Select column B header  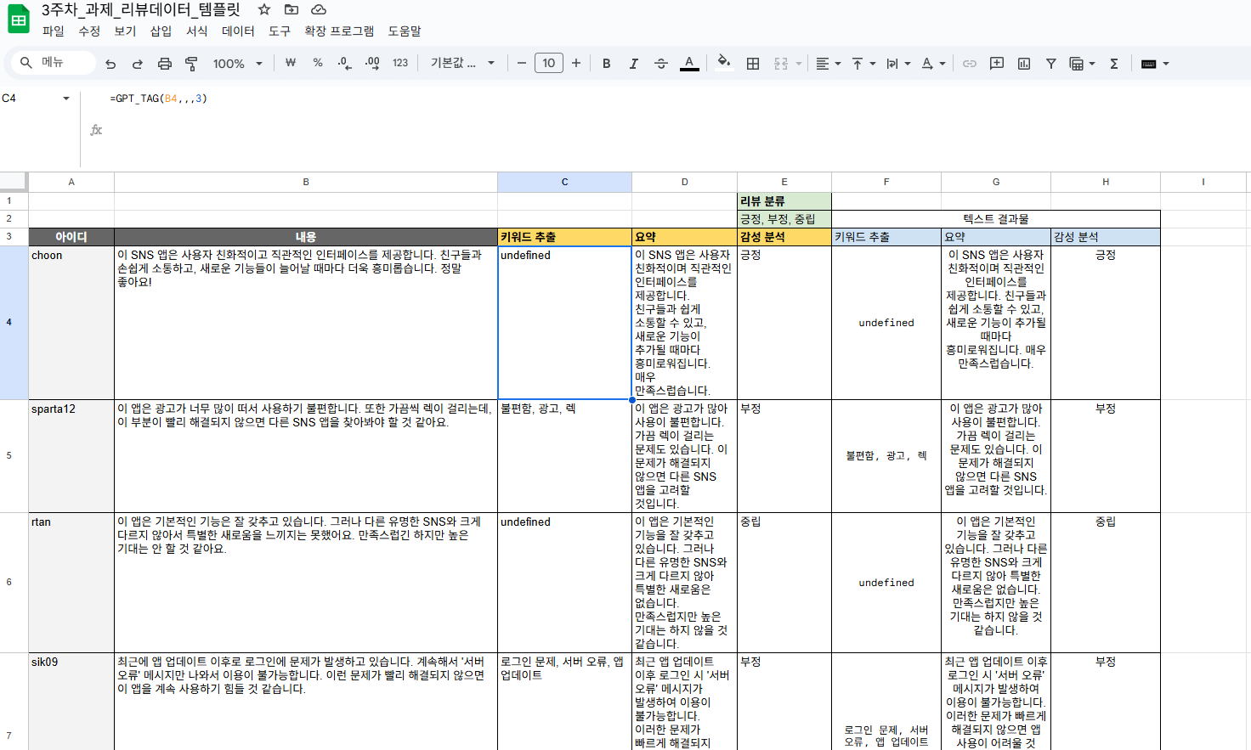(x=306, y=182)
